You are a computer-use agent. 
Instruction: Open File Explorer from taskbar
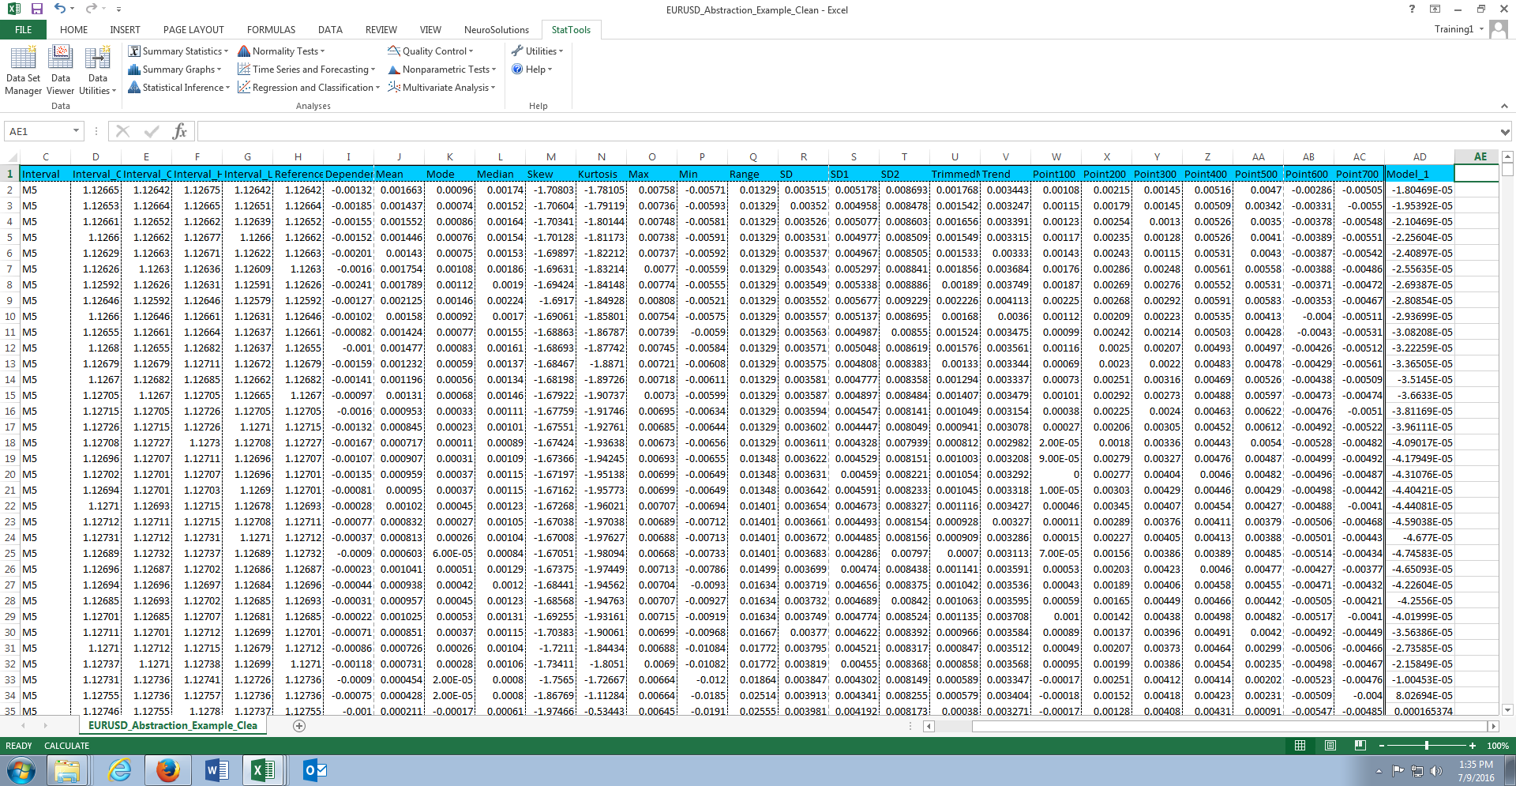pyautogui.click(x=67, y=770)
